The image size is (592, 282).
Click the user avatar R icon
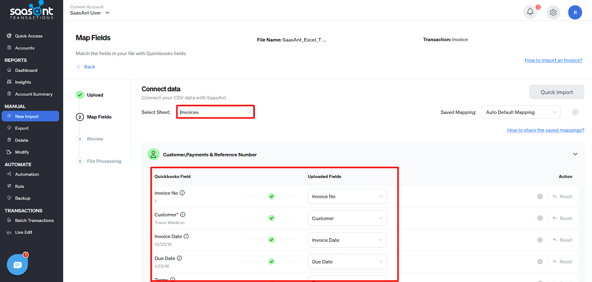click(x=575, y=13)
